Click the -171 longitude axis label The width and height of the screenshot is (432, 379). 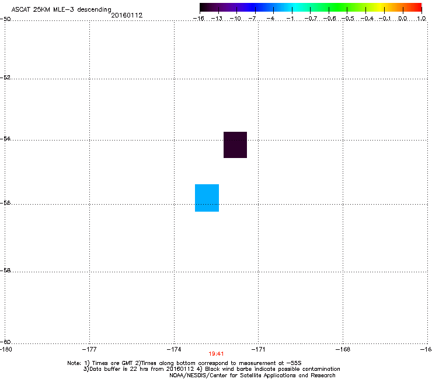tap(258, 349)
